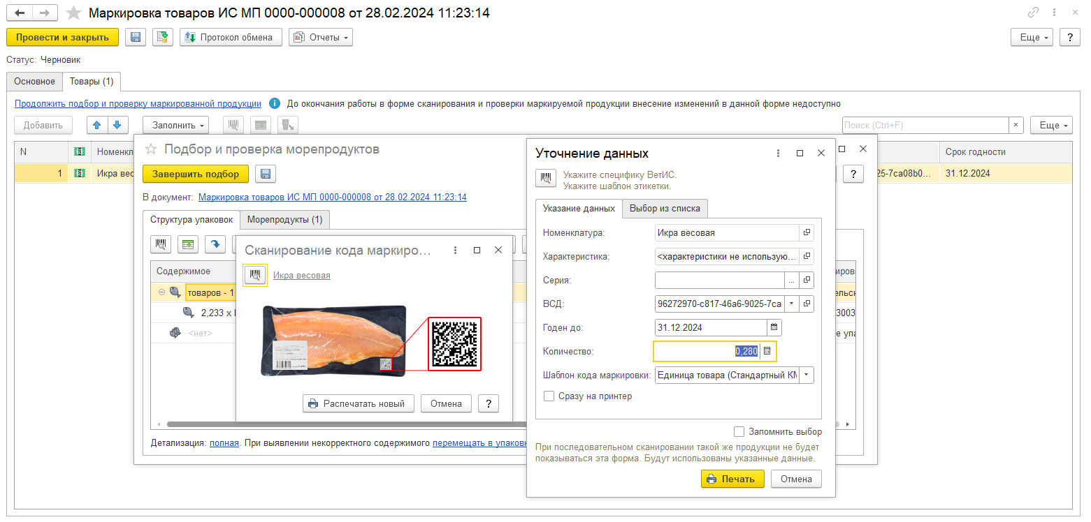Check the Запомнить выбор checkbox
The image size is (1091, 522).
(x=739, y=431)
